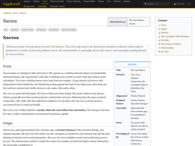Screen dimensions: 195x146
Task: Click the SAESSA infobox header
Action: pos(132,65)
